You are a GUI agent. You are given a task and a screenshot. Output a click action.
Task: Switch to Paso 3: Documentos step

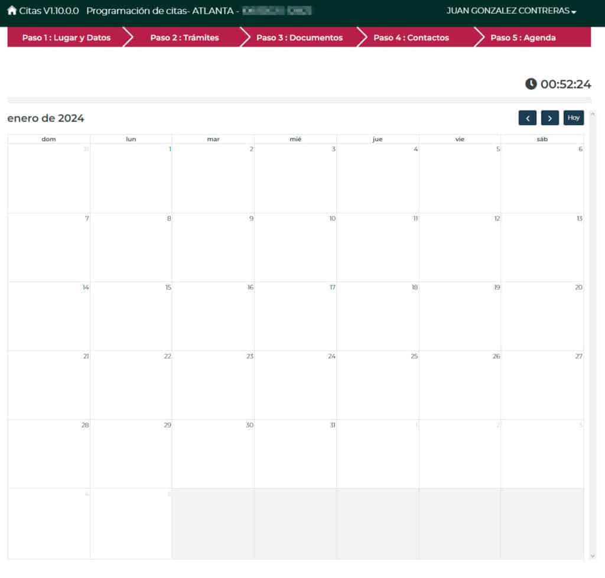point(299,38)
